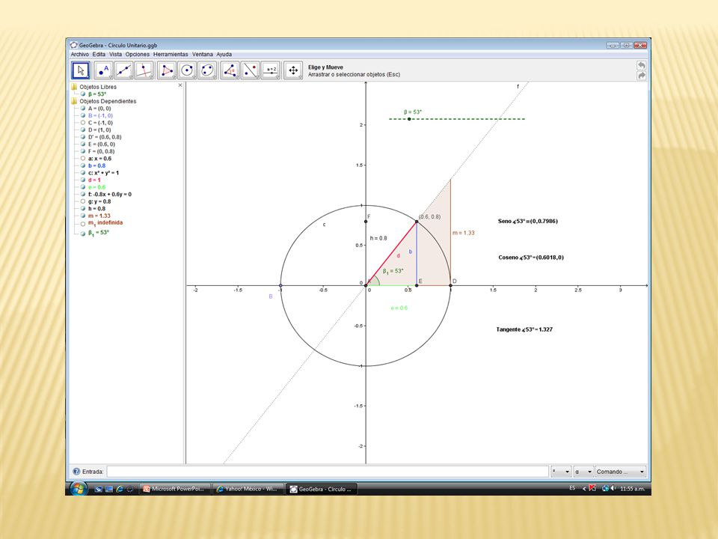Open the Opciones menu
The height and width of the screenshot is (539, 718).
(x=138, y=54)
